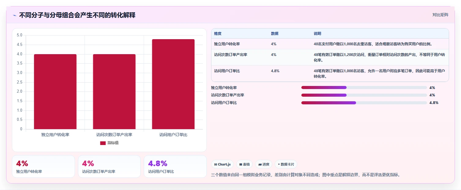Click the 访问用户订单比 progress row label
The width and height of the screenshot is (461, 190).
(224, 103)
